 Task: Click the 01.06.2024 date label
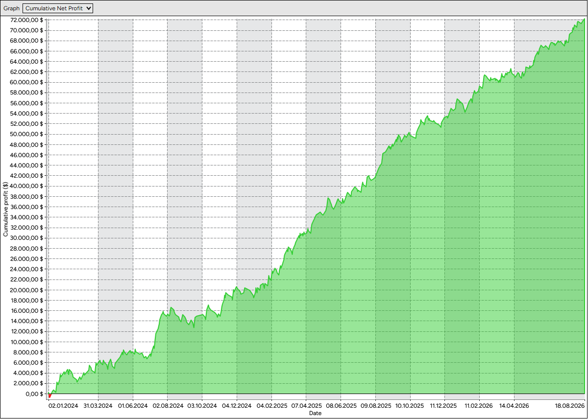coord(133,406)
